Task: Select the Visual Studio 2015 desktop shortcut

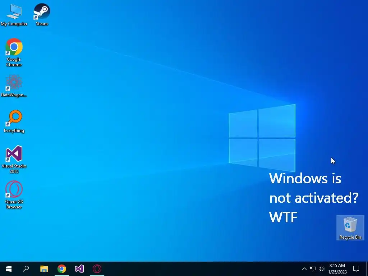Action: click(x=14, y=160)
